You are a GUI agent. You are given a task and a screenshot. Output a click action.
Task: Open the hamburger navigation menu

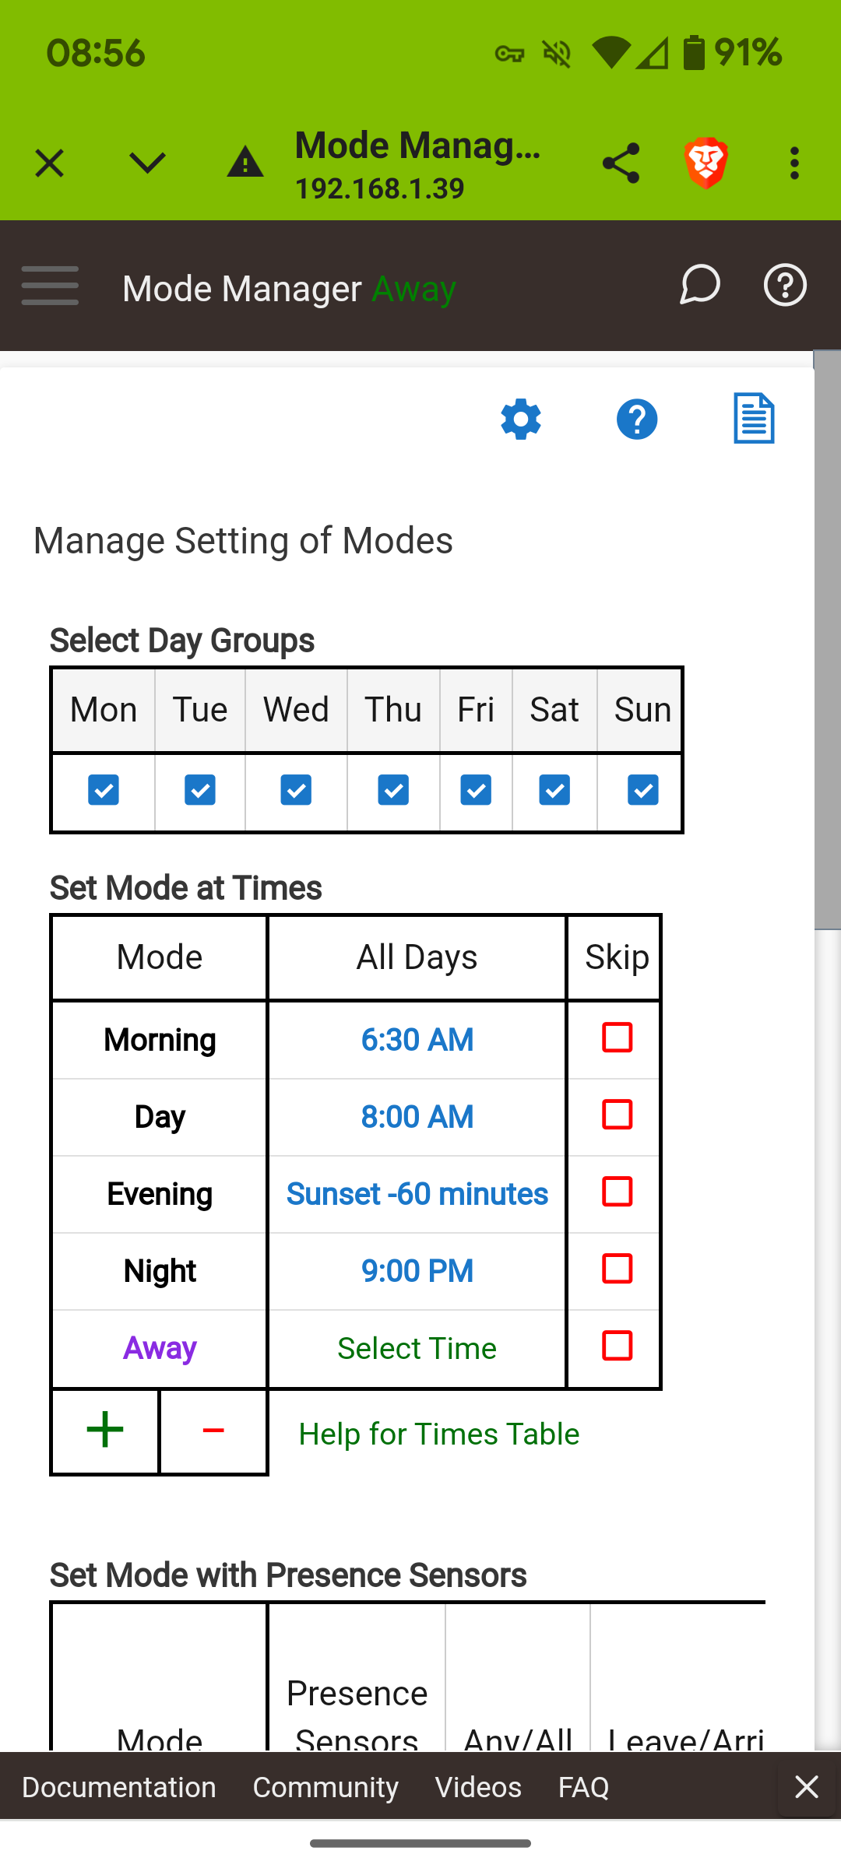point(50,286)
